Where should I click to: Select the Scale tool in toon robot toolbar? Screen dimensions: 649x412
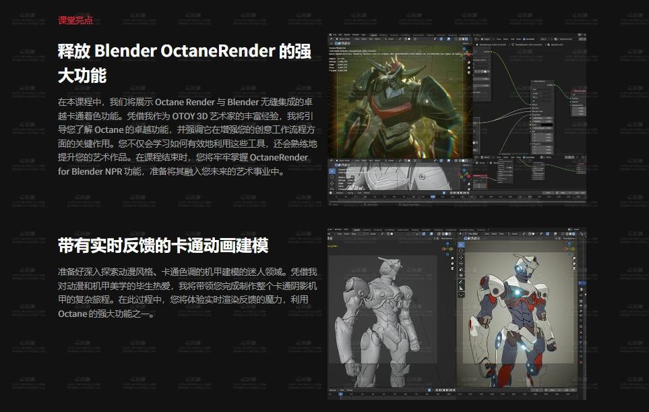[461, 269]
